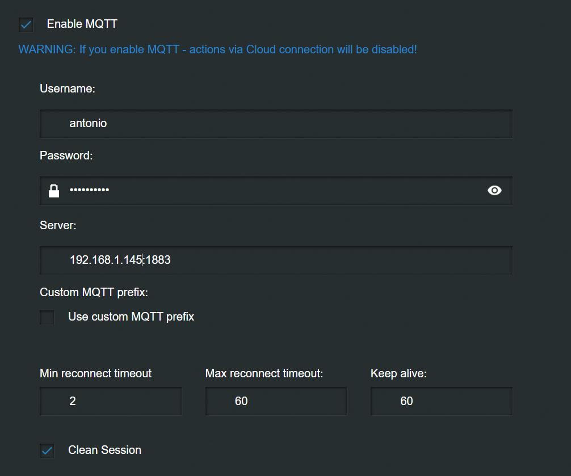Click the "Keep alive:" label
The height and width of the screenshot is (476, 571).
[398, 373]
